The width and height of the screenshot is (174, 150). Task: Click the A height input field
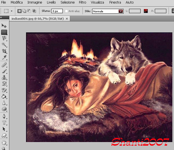click(x=161, y=11)
